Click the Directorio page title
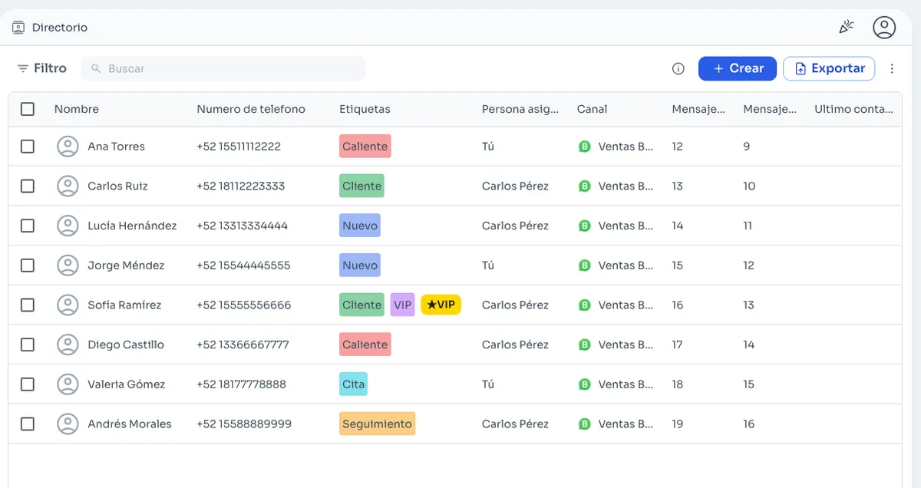 pyautogui.click(x=60, y=28)
